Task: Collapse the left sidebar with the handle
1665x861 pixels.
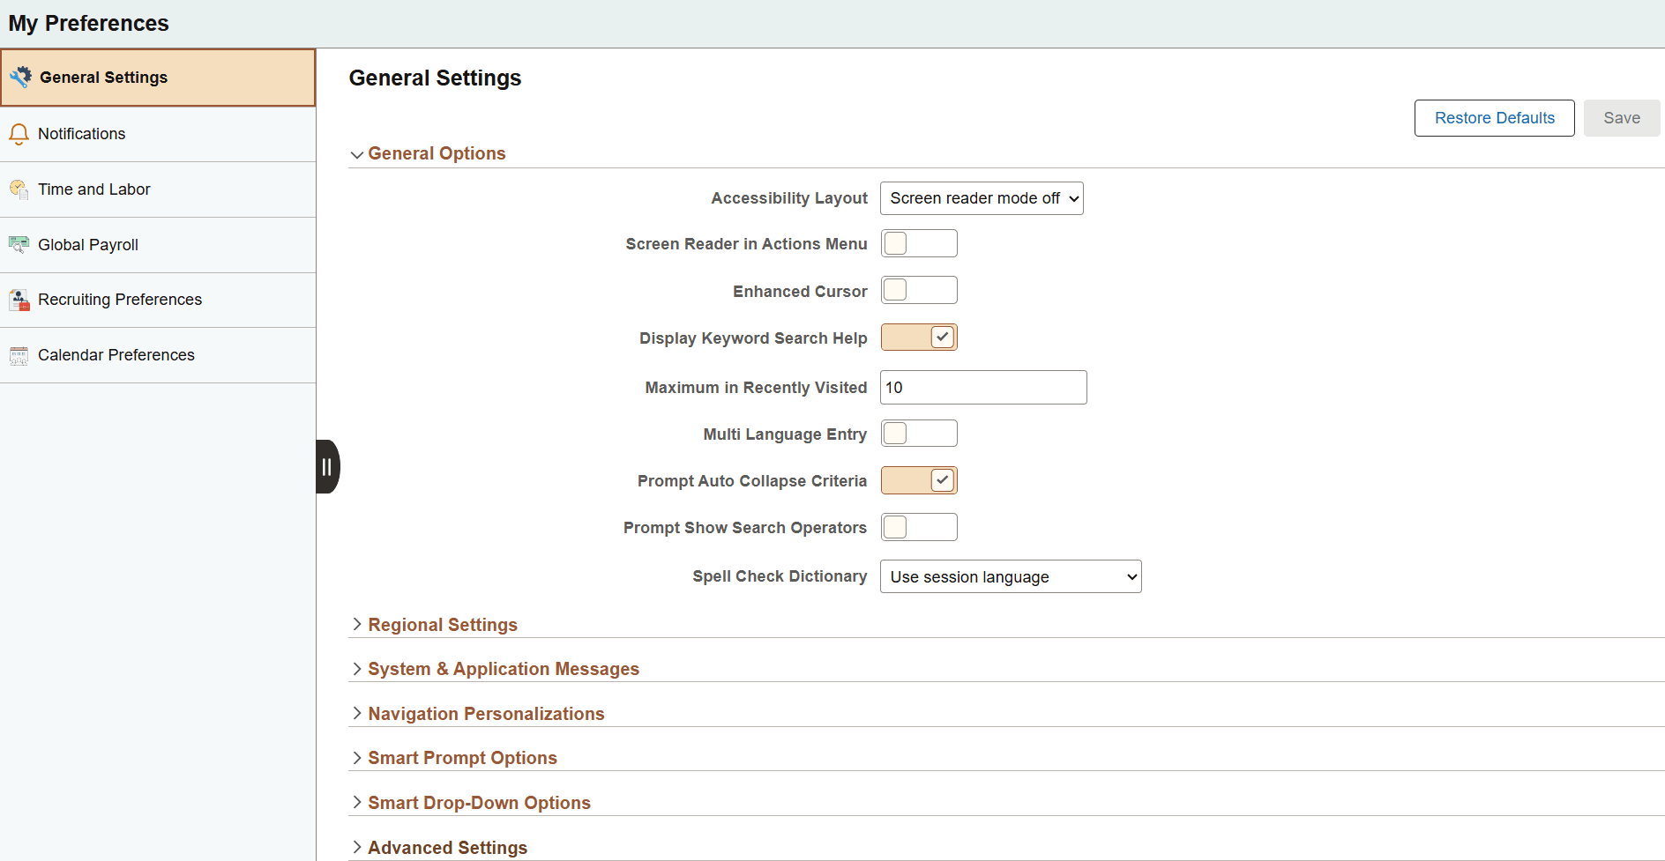Action: pyautogui.click(x=327, y=466)
